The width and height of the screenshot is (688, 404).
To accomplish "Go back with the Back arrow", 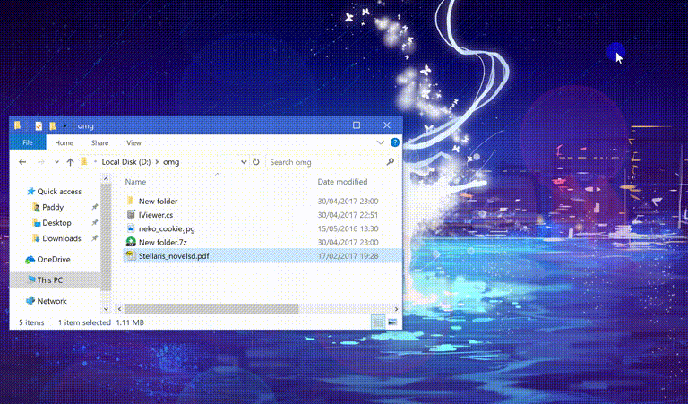I will click(22, 162).
